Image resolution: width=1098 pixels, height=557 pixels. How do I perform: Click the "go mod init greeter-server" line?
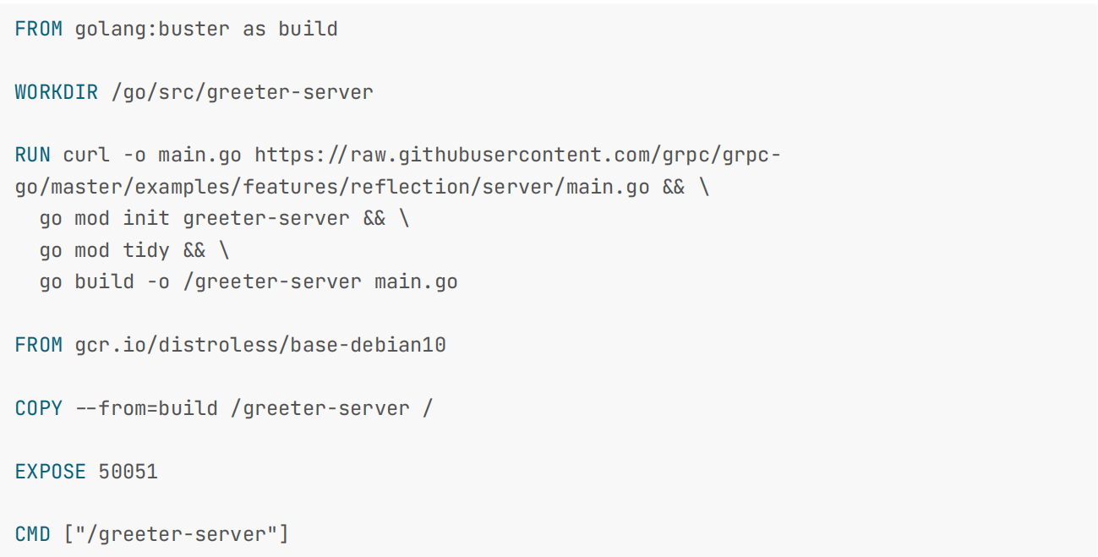click(194, 218)
